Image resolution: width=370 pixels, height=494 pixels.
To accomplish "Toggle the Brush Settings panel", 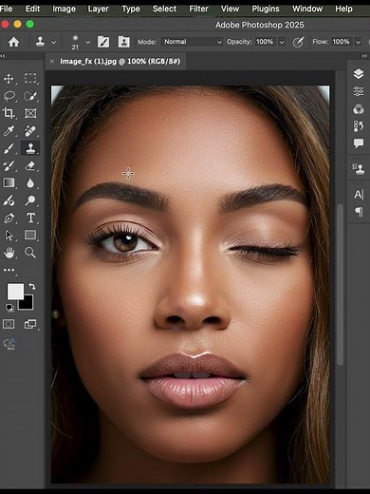I will click(x=103, y=42).
